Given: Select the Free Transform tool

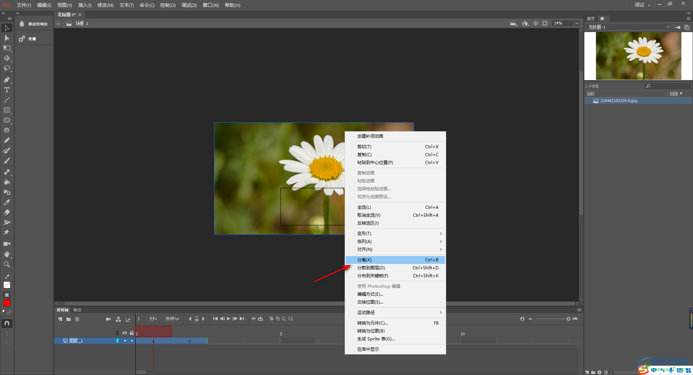Looking at the screenshot, I should click(x=6, y=48).
